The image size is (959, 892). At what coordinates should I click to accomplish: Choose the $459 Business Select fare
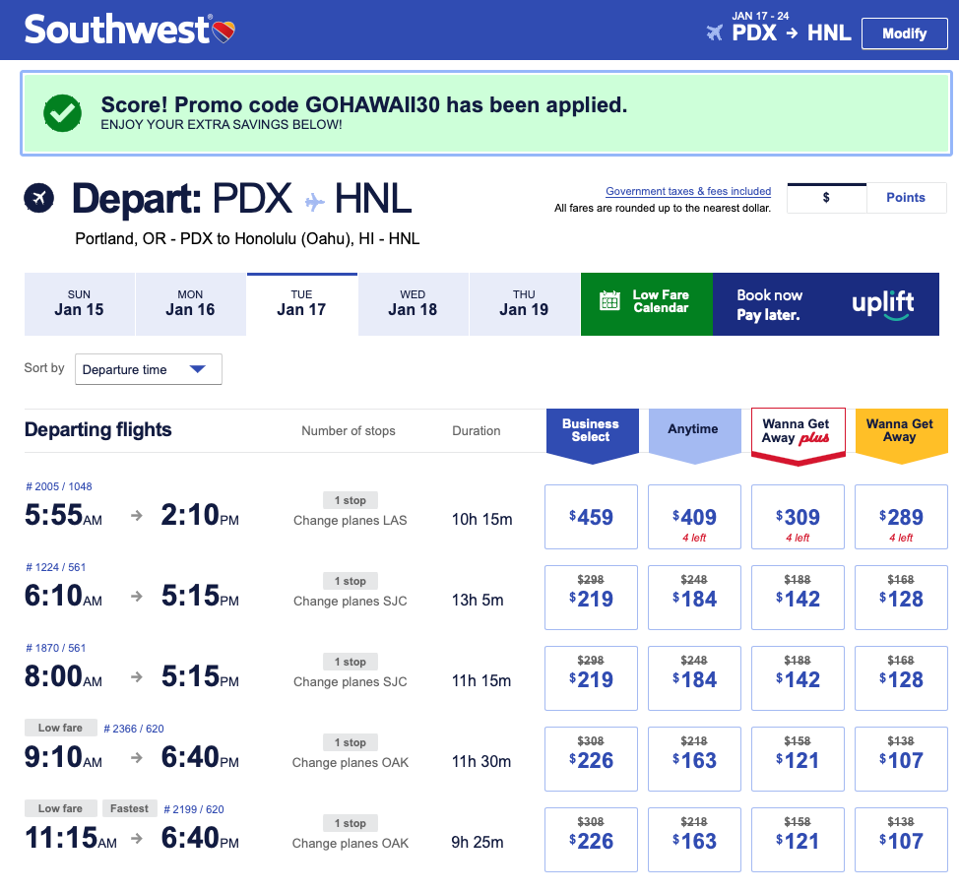(x=591, y=517)
